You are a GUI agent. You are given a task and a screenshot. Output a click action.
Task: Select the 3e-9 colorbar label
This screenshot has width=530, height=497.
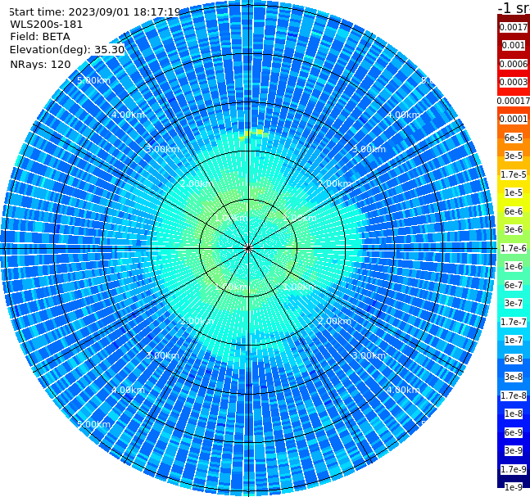[x=514, y=450]
